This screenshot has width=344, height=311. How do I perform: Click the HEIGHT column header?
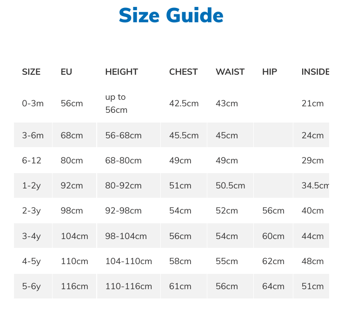pyautogui.click(x=121, y=72)
